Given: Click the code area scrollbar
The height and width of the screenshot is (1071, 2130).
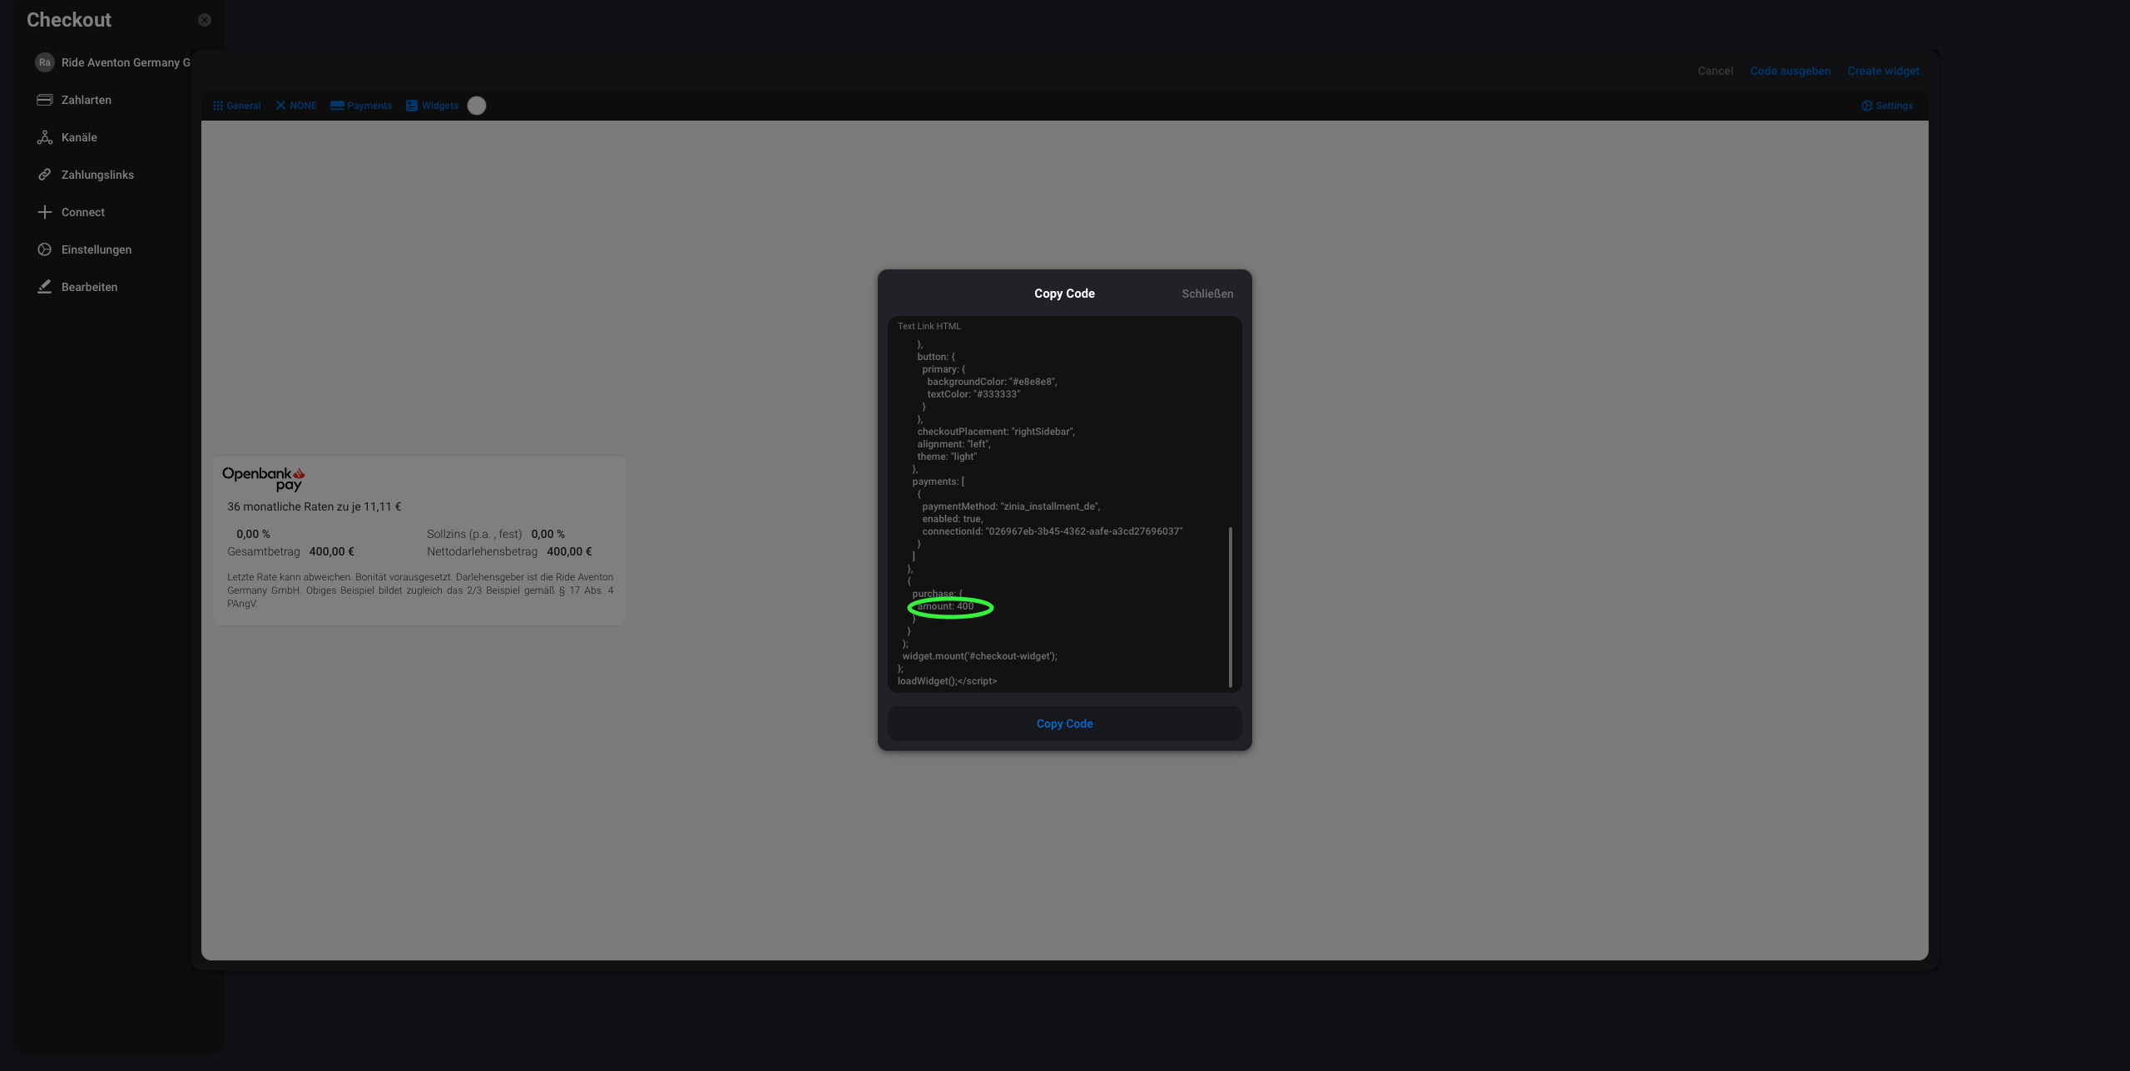Looking at the screenshot, I should point(1230,607).
